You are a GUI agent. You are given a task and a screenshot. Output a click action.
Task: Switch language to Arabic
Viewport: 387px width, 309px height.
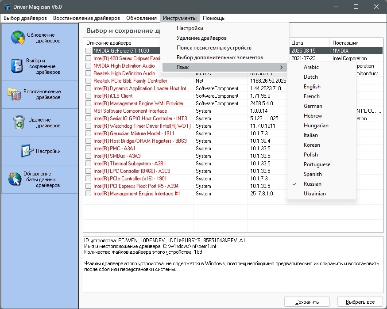(x=321, y=67)
